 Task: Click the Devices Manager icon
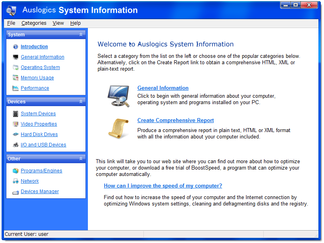pos(16,192)
